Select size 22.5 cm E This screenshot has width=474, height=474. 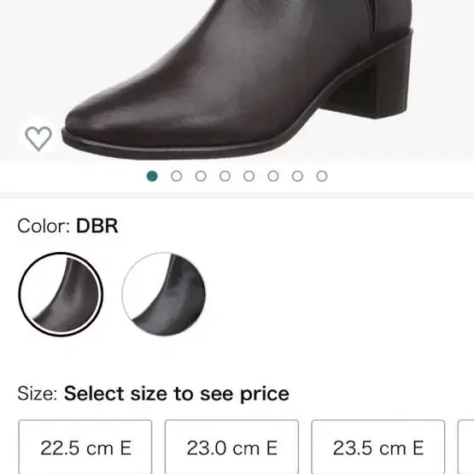click(85, 447)
